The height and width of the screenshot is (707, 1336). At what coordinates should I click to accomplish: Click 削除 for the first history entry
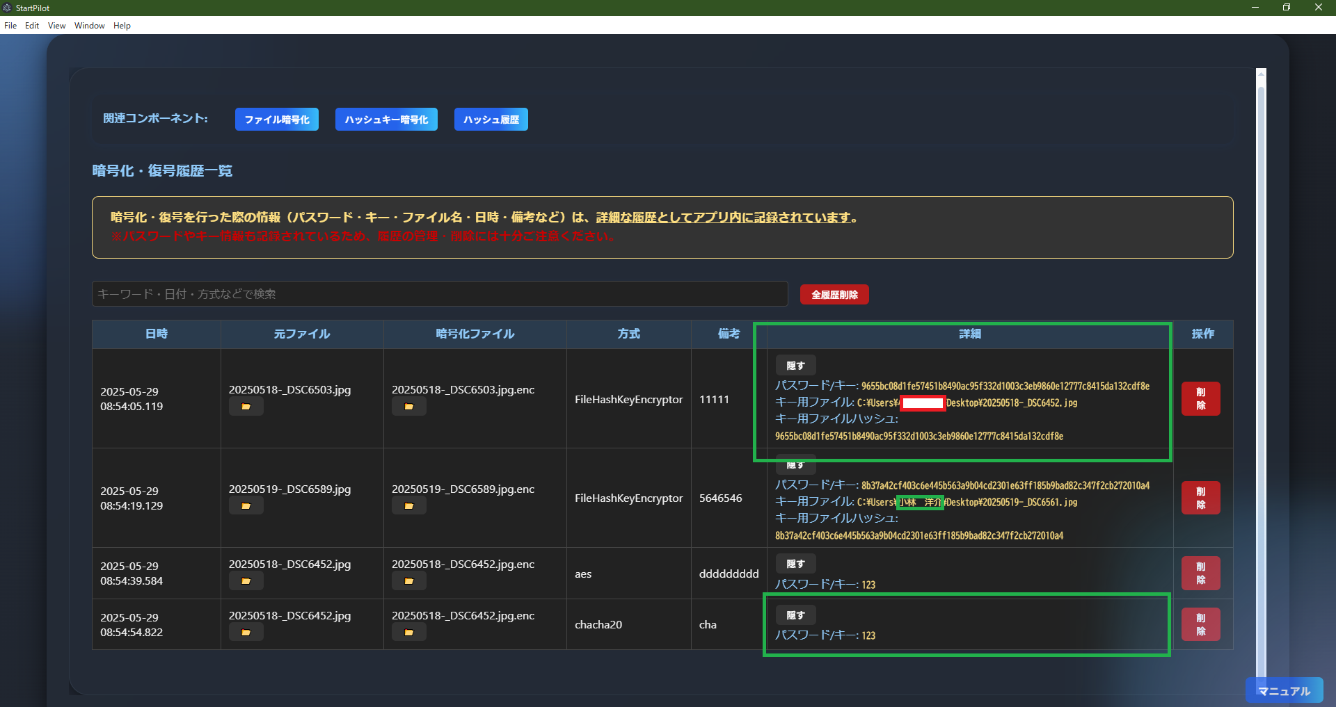(1200, 398)
